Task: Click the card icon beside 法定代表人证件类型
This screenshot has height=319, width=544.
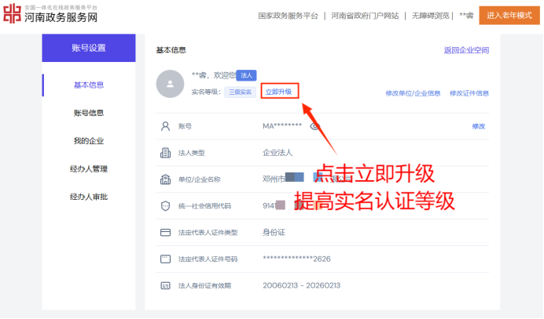Action: (165, 233)
